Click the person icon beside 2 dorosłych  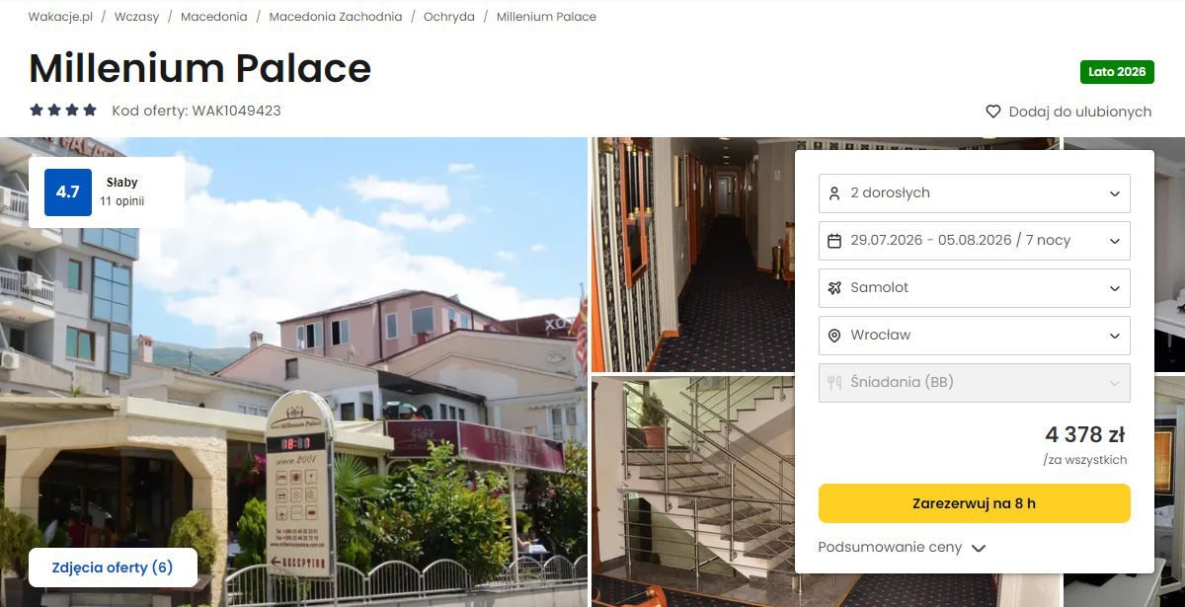pos(834,192)
